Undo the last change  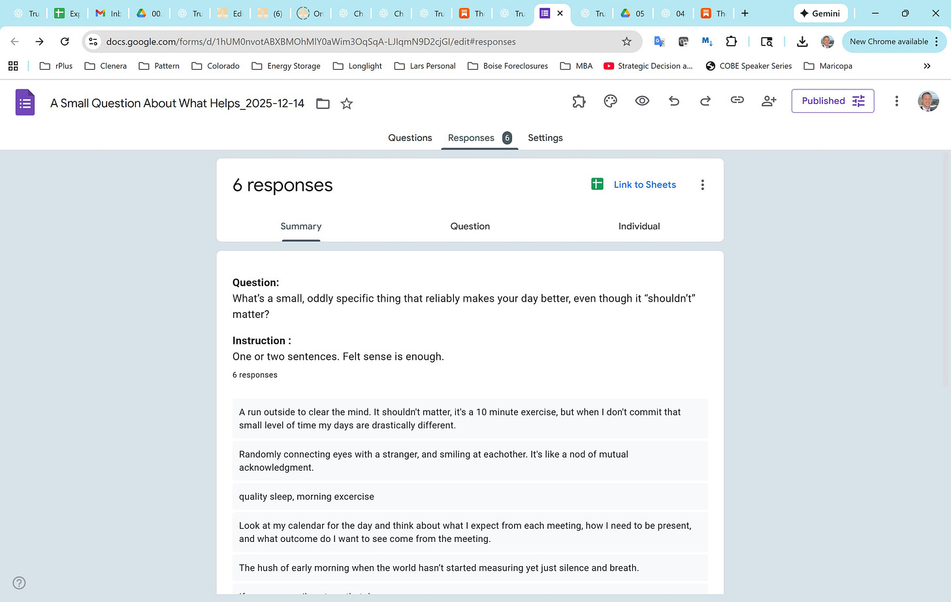tap(674, 101)
